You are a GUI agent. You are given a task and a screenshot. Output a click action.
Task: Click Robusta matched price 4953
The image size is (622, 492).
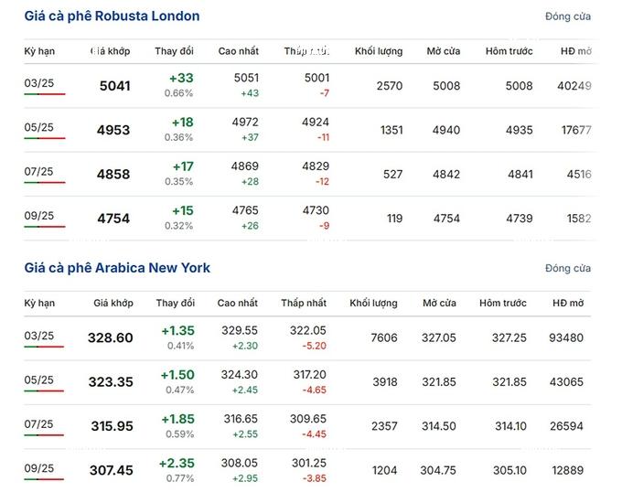coord(113,130)
